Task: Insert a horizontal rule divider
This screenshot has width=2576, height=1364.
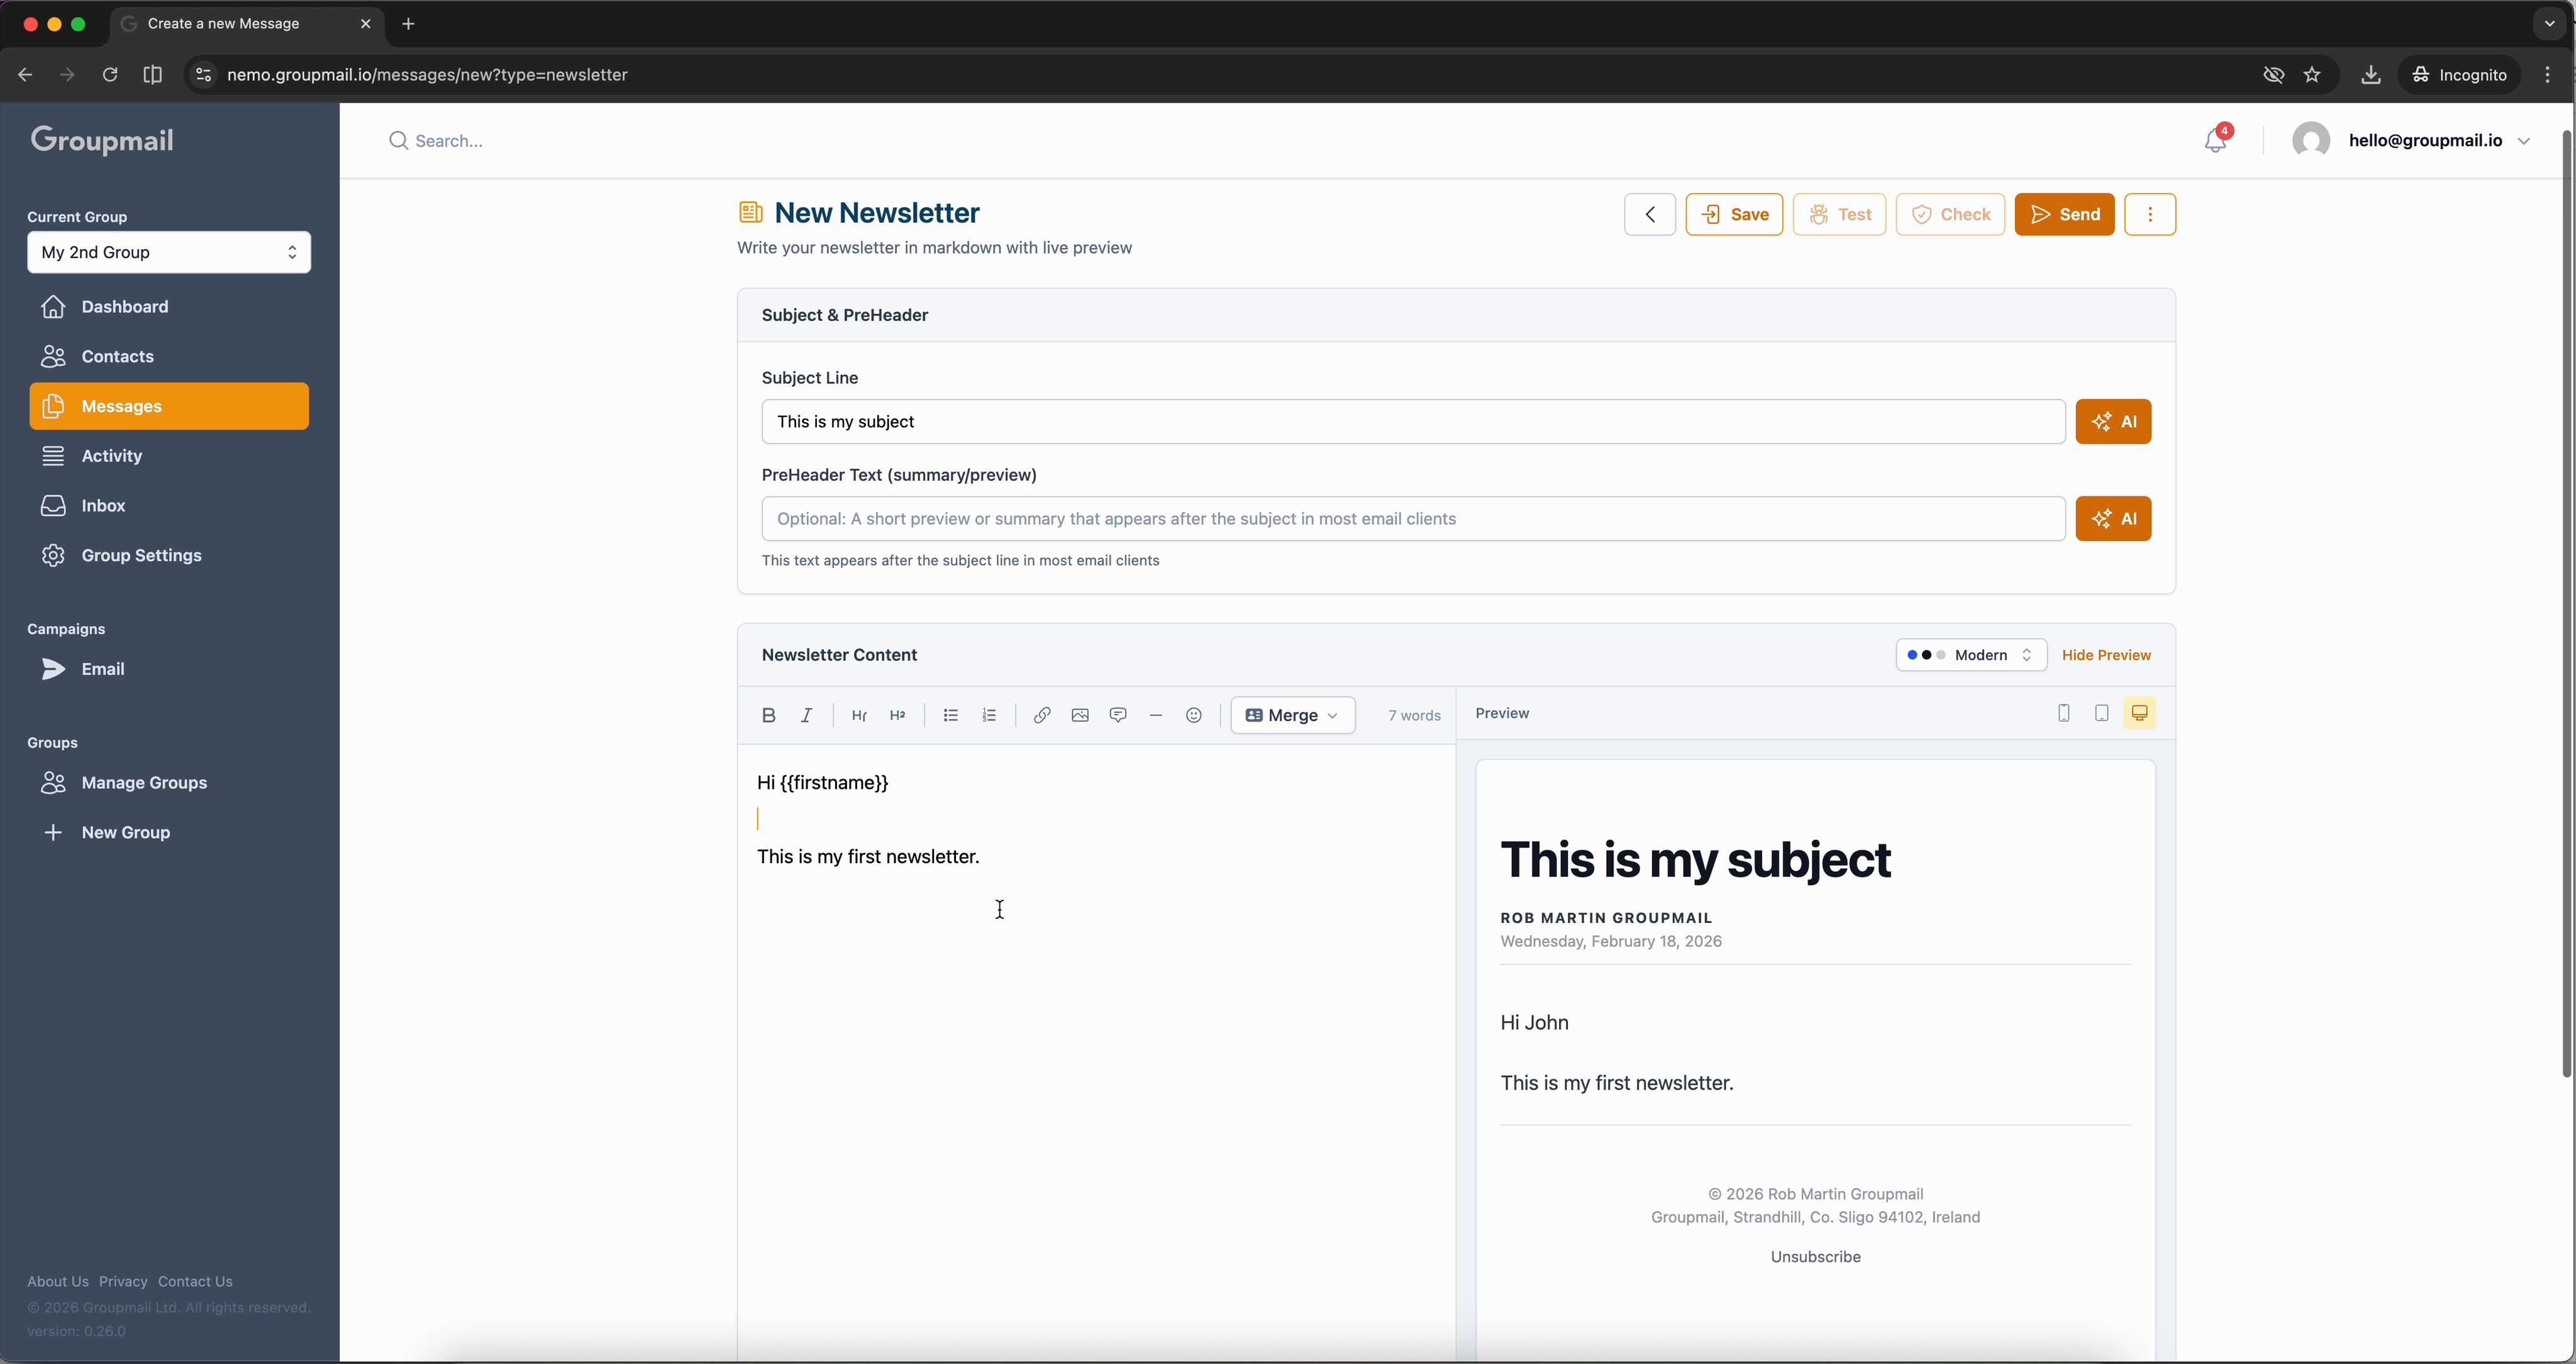Action: click(1155, 715)
